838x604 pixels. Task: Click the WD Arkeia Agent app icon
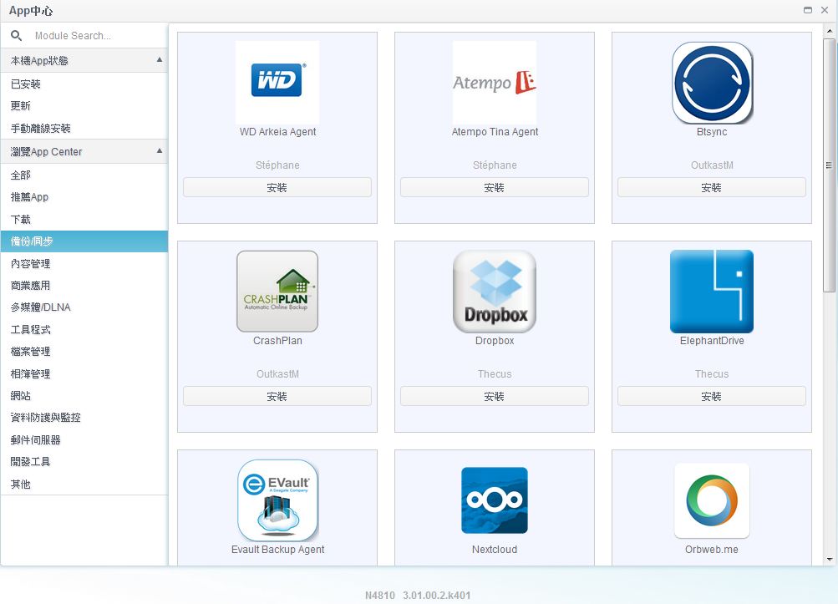point(277,83)
